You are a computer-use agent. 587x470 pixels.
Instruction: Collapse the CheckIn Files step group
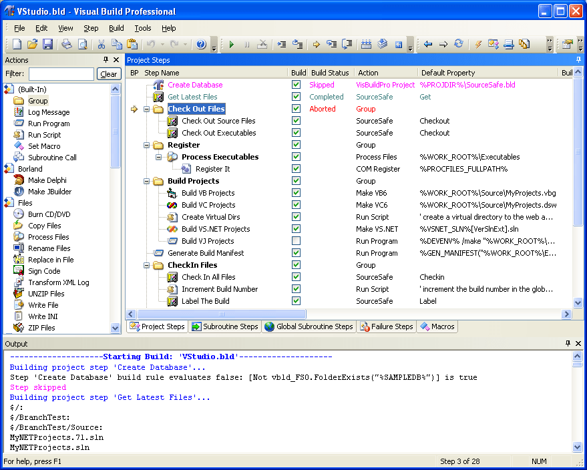tap(148, 265)
